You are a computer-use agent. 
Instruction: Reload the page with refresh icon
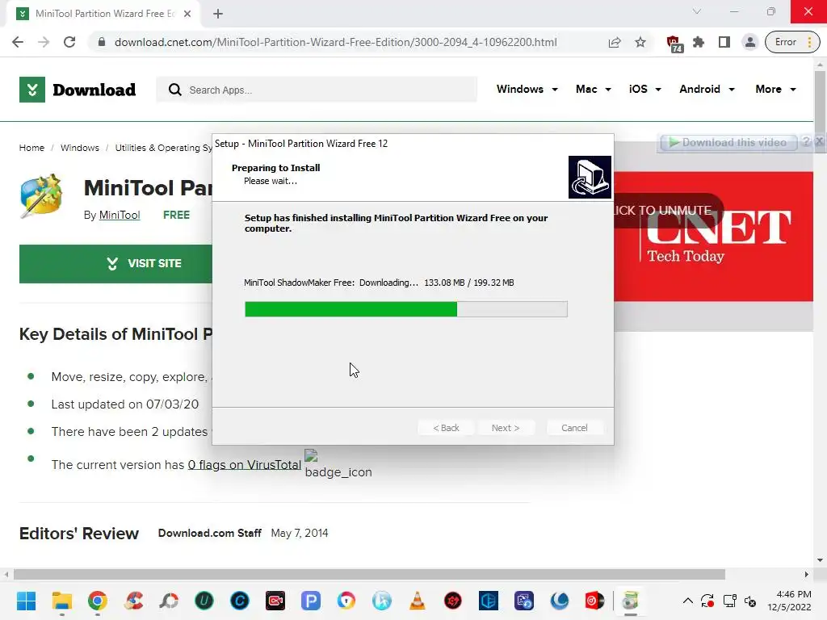tap(69, 42)
